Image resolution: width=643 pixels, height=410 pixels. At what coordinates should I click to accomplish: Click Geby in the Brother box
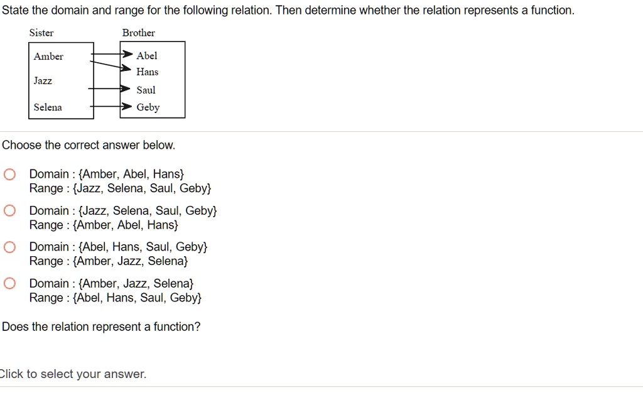coord(148,107)
